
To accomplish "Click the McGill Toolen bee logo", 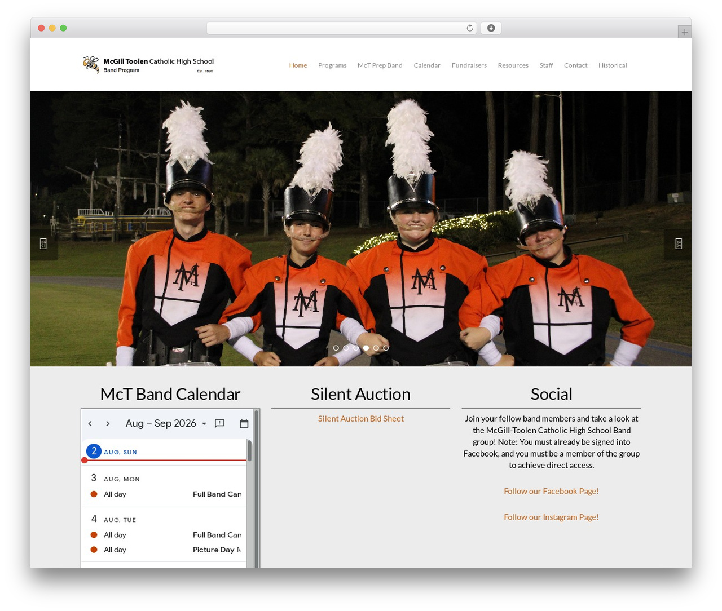I will click(148, 65).
